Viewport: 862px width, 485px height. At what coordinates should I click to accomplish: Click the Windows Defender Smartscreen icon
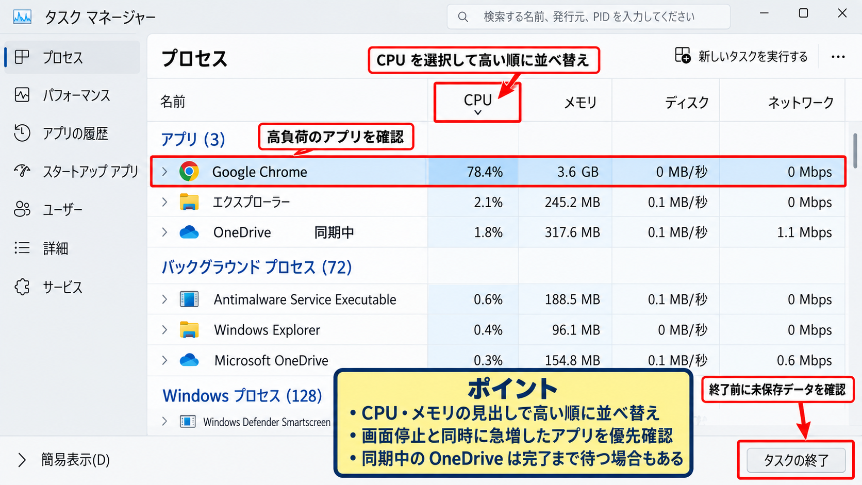coord(188,422)
